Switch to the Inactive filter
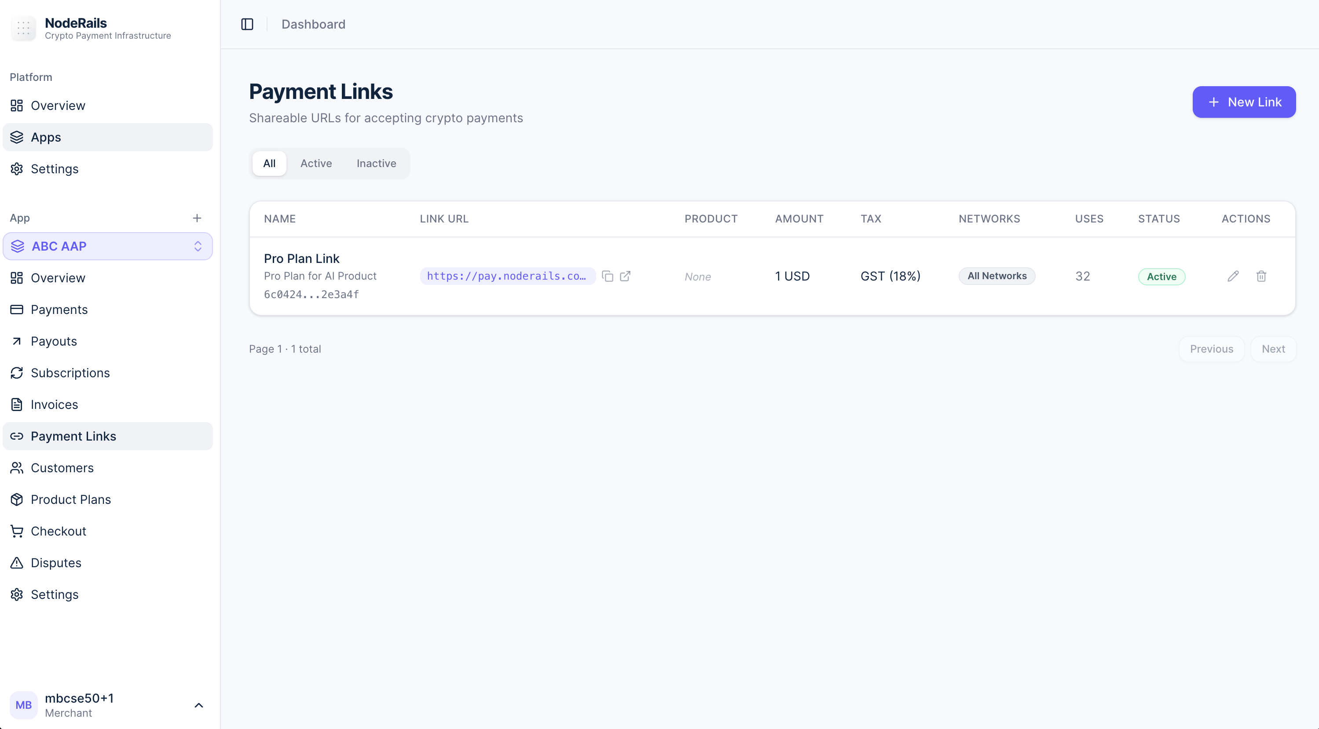The width and height of the screenshot is (1319, 729). tap(376, 163)
